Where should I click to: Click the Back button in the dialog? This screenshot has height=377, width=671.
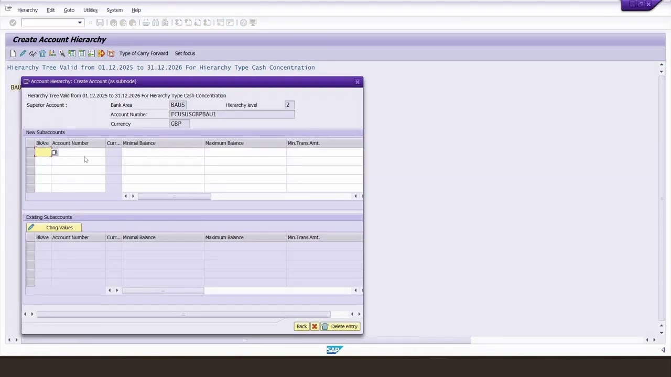point(301,326)
